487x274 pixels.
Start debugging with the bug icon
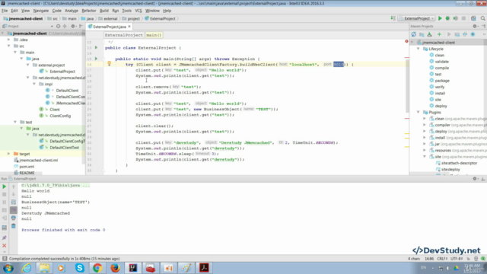point(447,18)
